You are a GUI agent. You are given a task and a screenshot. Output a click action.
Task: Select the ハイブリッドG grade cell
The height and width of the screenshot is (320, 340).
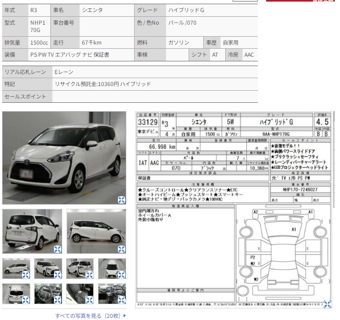212,10
